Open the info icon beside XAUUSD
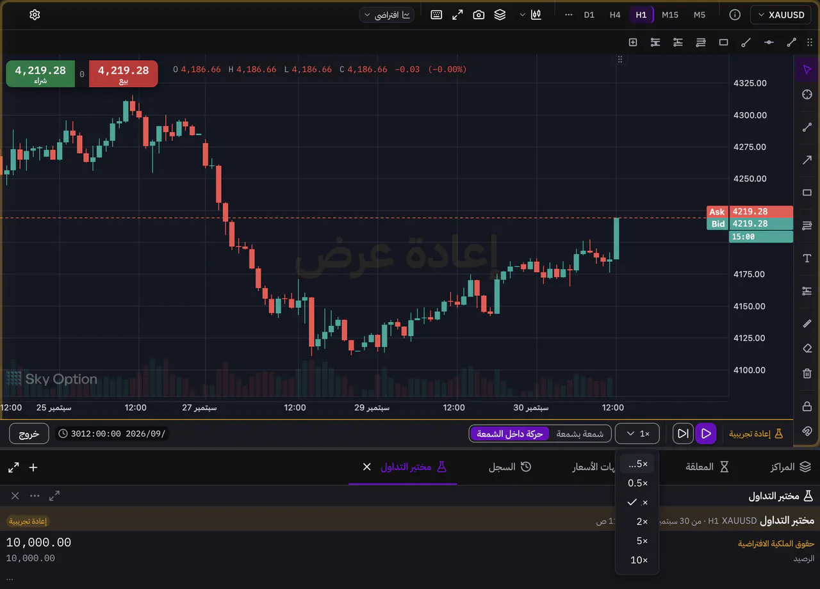Screen dimensions: 820x589 (x=735, y=15)
